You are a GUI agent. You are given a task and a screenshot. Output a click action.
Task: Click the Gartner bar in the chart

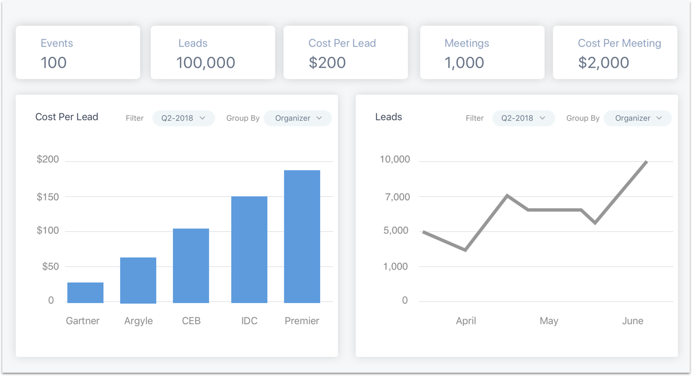[x=85, y=293]
